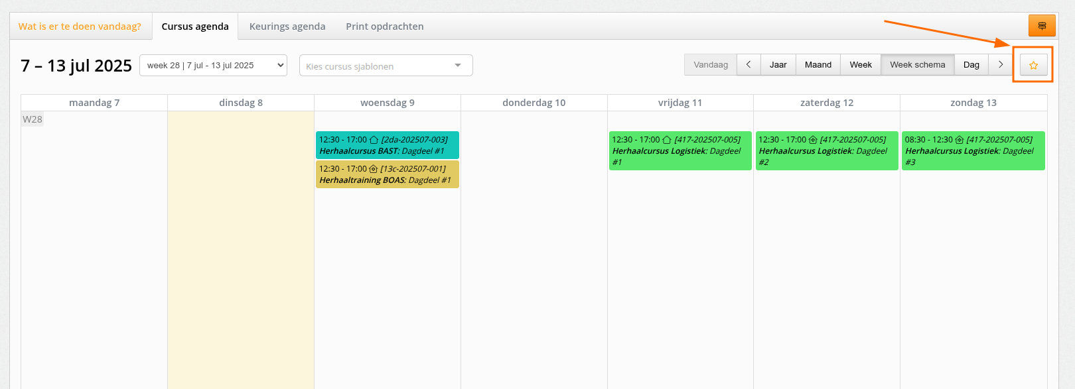Click the woensdag 9 column header
1075x389 pixels.
[x=388, y=103]
